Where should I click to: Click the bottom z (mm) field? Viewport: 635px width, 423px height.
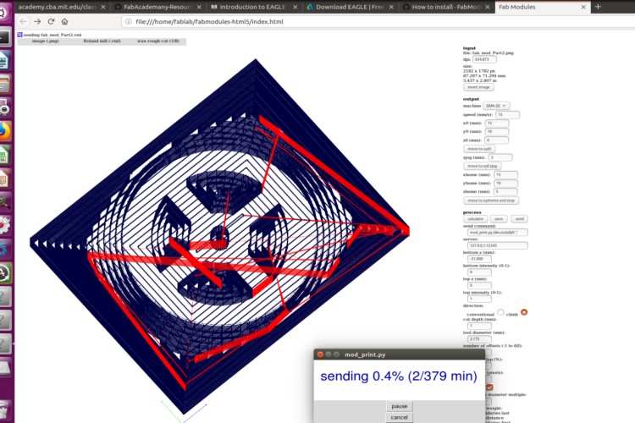[479, 259]
